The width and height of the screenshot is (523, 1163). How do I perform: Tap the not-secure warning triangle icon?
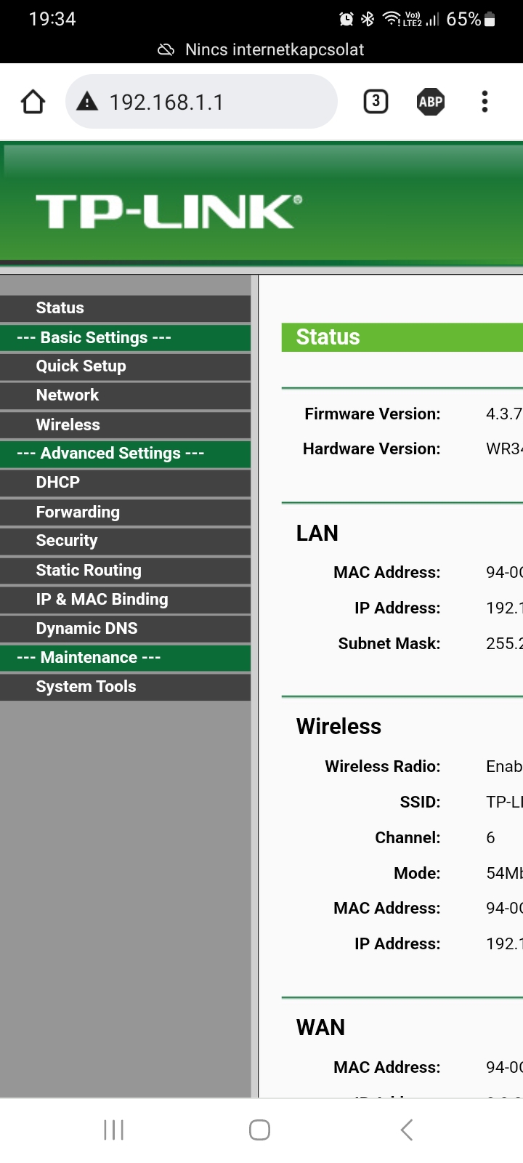87,102
